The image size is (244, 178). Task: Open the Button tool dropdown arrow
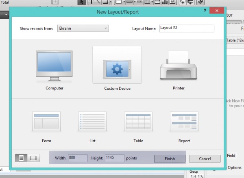(135, 2)
